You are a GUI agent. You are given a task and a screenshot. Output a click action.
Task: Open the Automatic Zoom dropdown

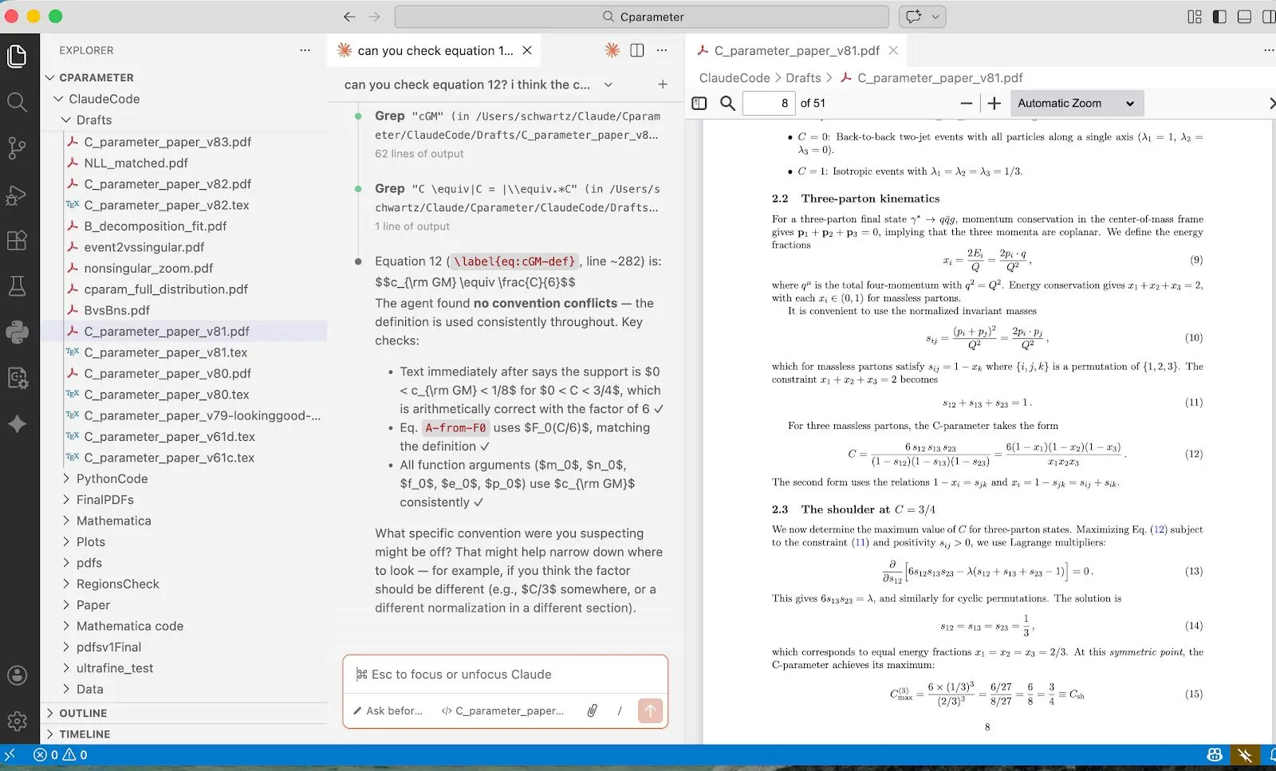pos(1076,103)
